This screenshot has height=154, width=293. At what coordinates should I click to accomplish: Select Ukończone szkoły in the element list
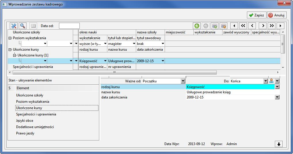(x=30, y=95)
